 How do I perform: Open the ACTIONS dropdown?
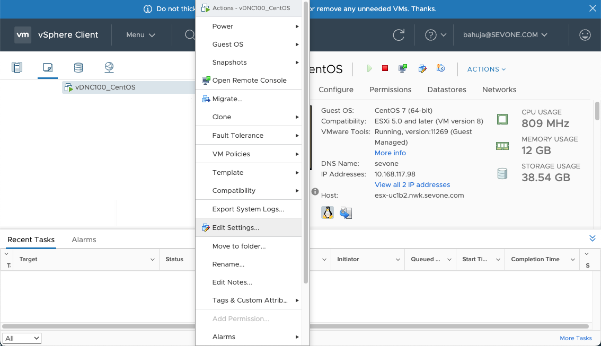click(x=487, y=69)
